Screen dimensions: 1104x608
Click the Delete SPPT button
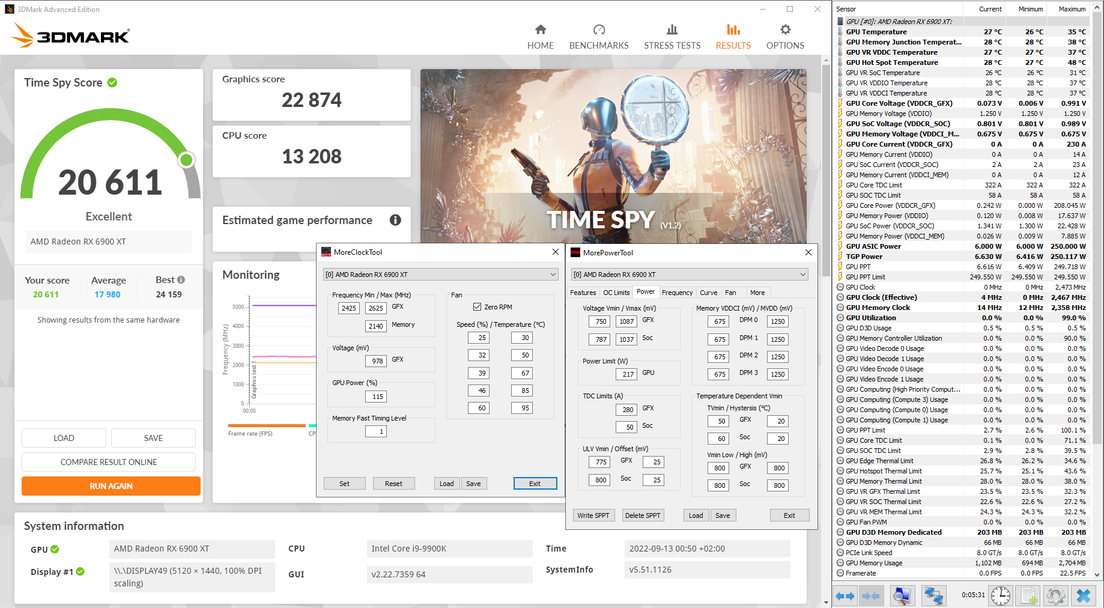pyautogui.click(x=643, y=515)
